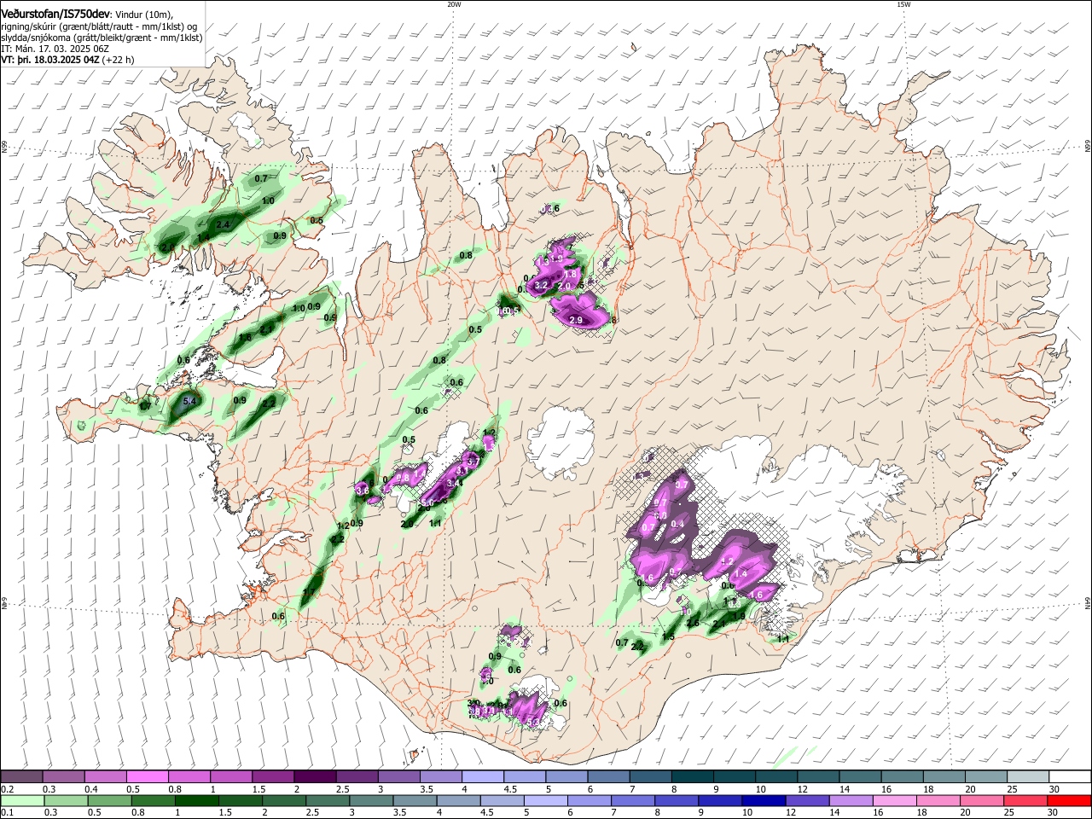This screenshot has width=1092, height=819.
Task: Click the initial time line IT: Mán. 17. 03. 2025 06Z
Action: 54,49
